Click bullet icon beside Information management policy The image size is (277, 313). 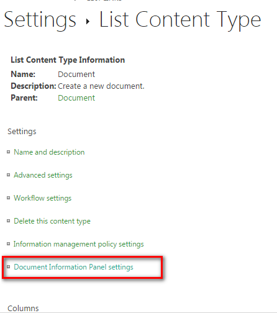pos(8,244)
